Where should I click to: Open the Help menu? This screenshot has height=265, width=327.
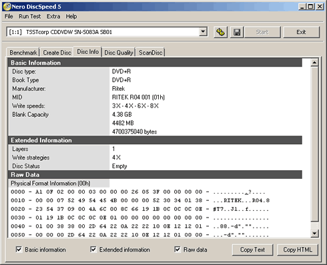(x=71, y=17)
